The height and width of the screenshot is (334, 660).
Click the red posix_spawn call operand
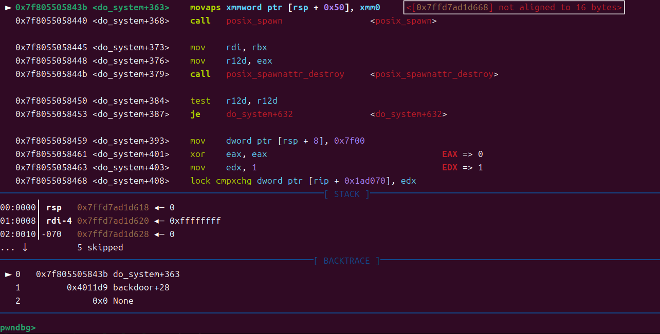tap(254, 21)
